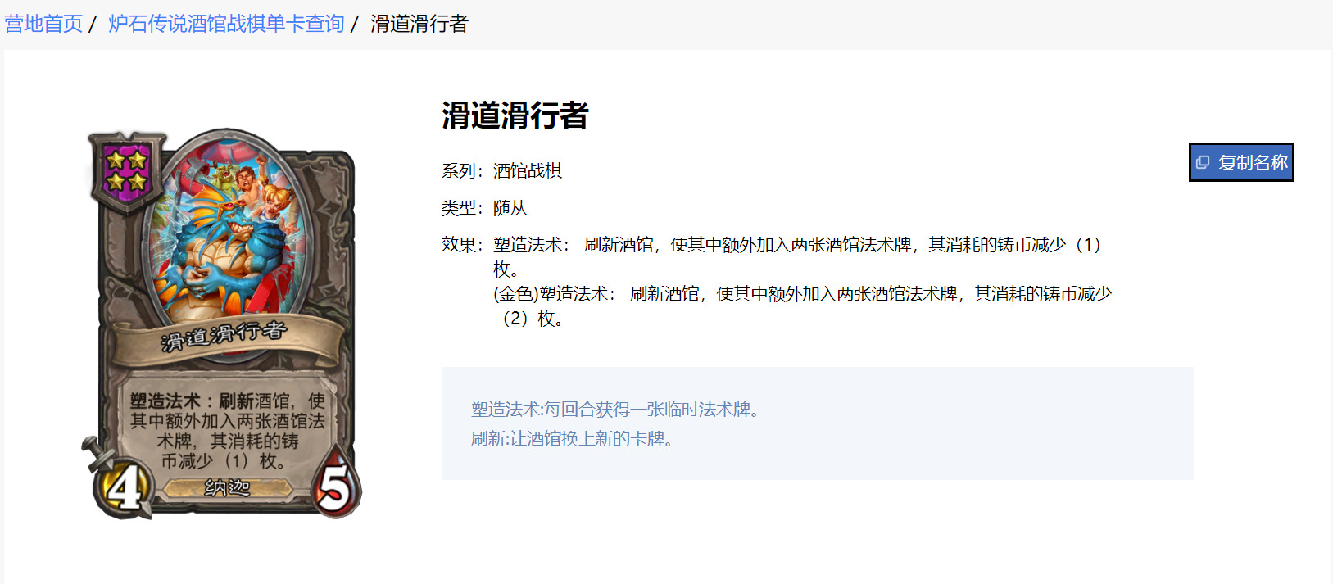Click the tavern tier stars badge on card

127,170
